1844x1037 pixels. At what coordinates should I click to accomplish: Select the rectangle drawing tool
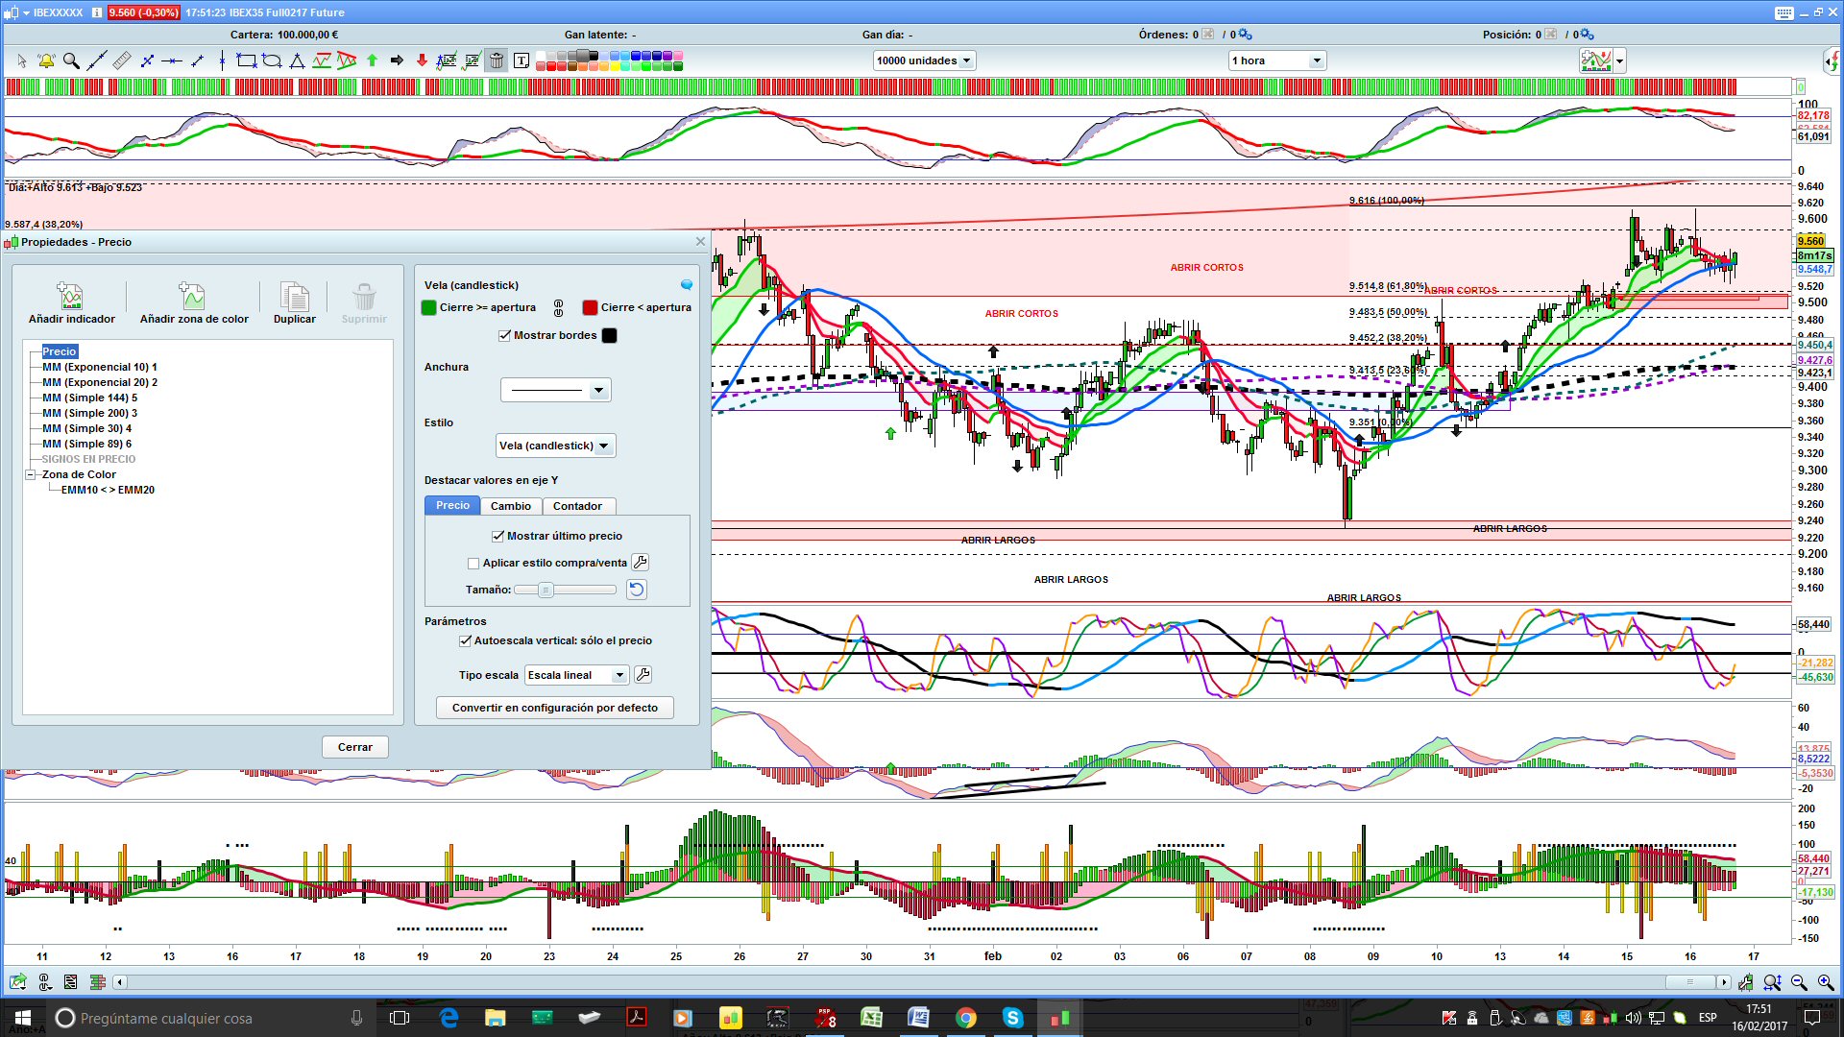click(246, 60)
